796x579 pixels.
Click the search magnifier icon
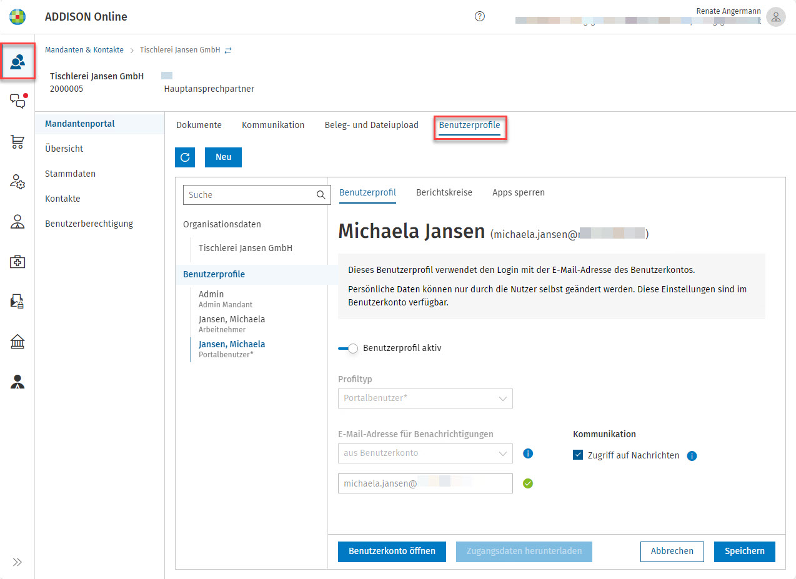(x=321, y=195)
